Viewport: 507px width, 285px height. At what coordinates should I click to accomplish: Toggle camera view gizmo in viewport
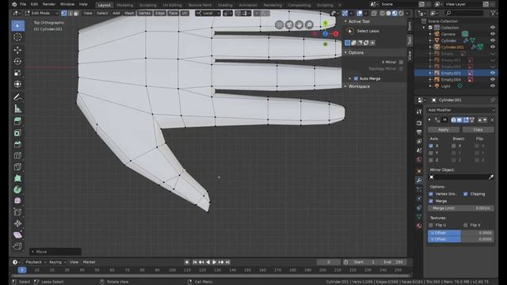[x=289, y=25]
